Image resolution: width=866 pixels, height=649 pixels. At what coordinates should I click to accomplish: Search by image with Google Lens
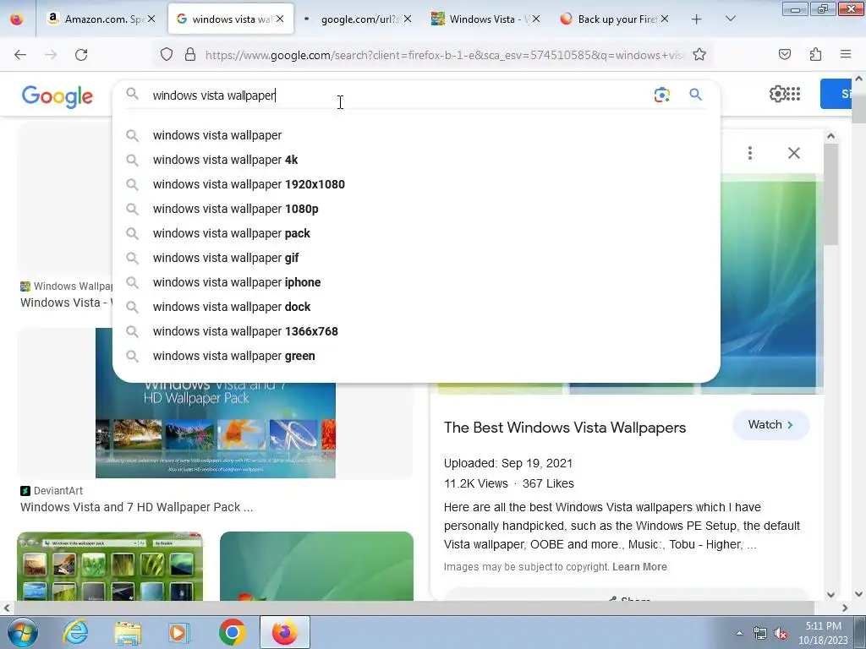[x=661, y=95]
